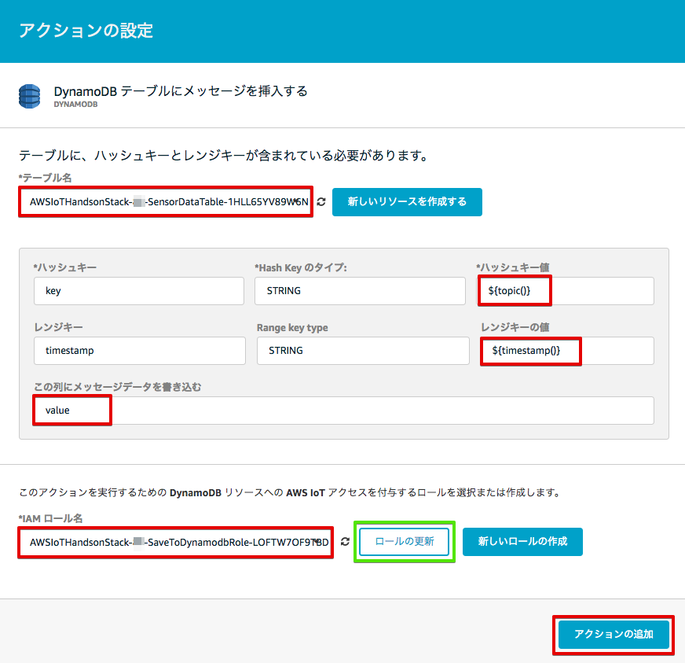Click the message data column value field
685x663 pixels.
[344, 411]
